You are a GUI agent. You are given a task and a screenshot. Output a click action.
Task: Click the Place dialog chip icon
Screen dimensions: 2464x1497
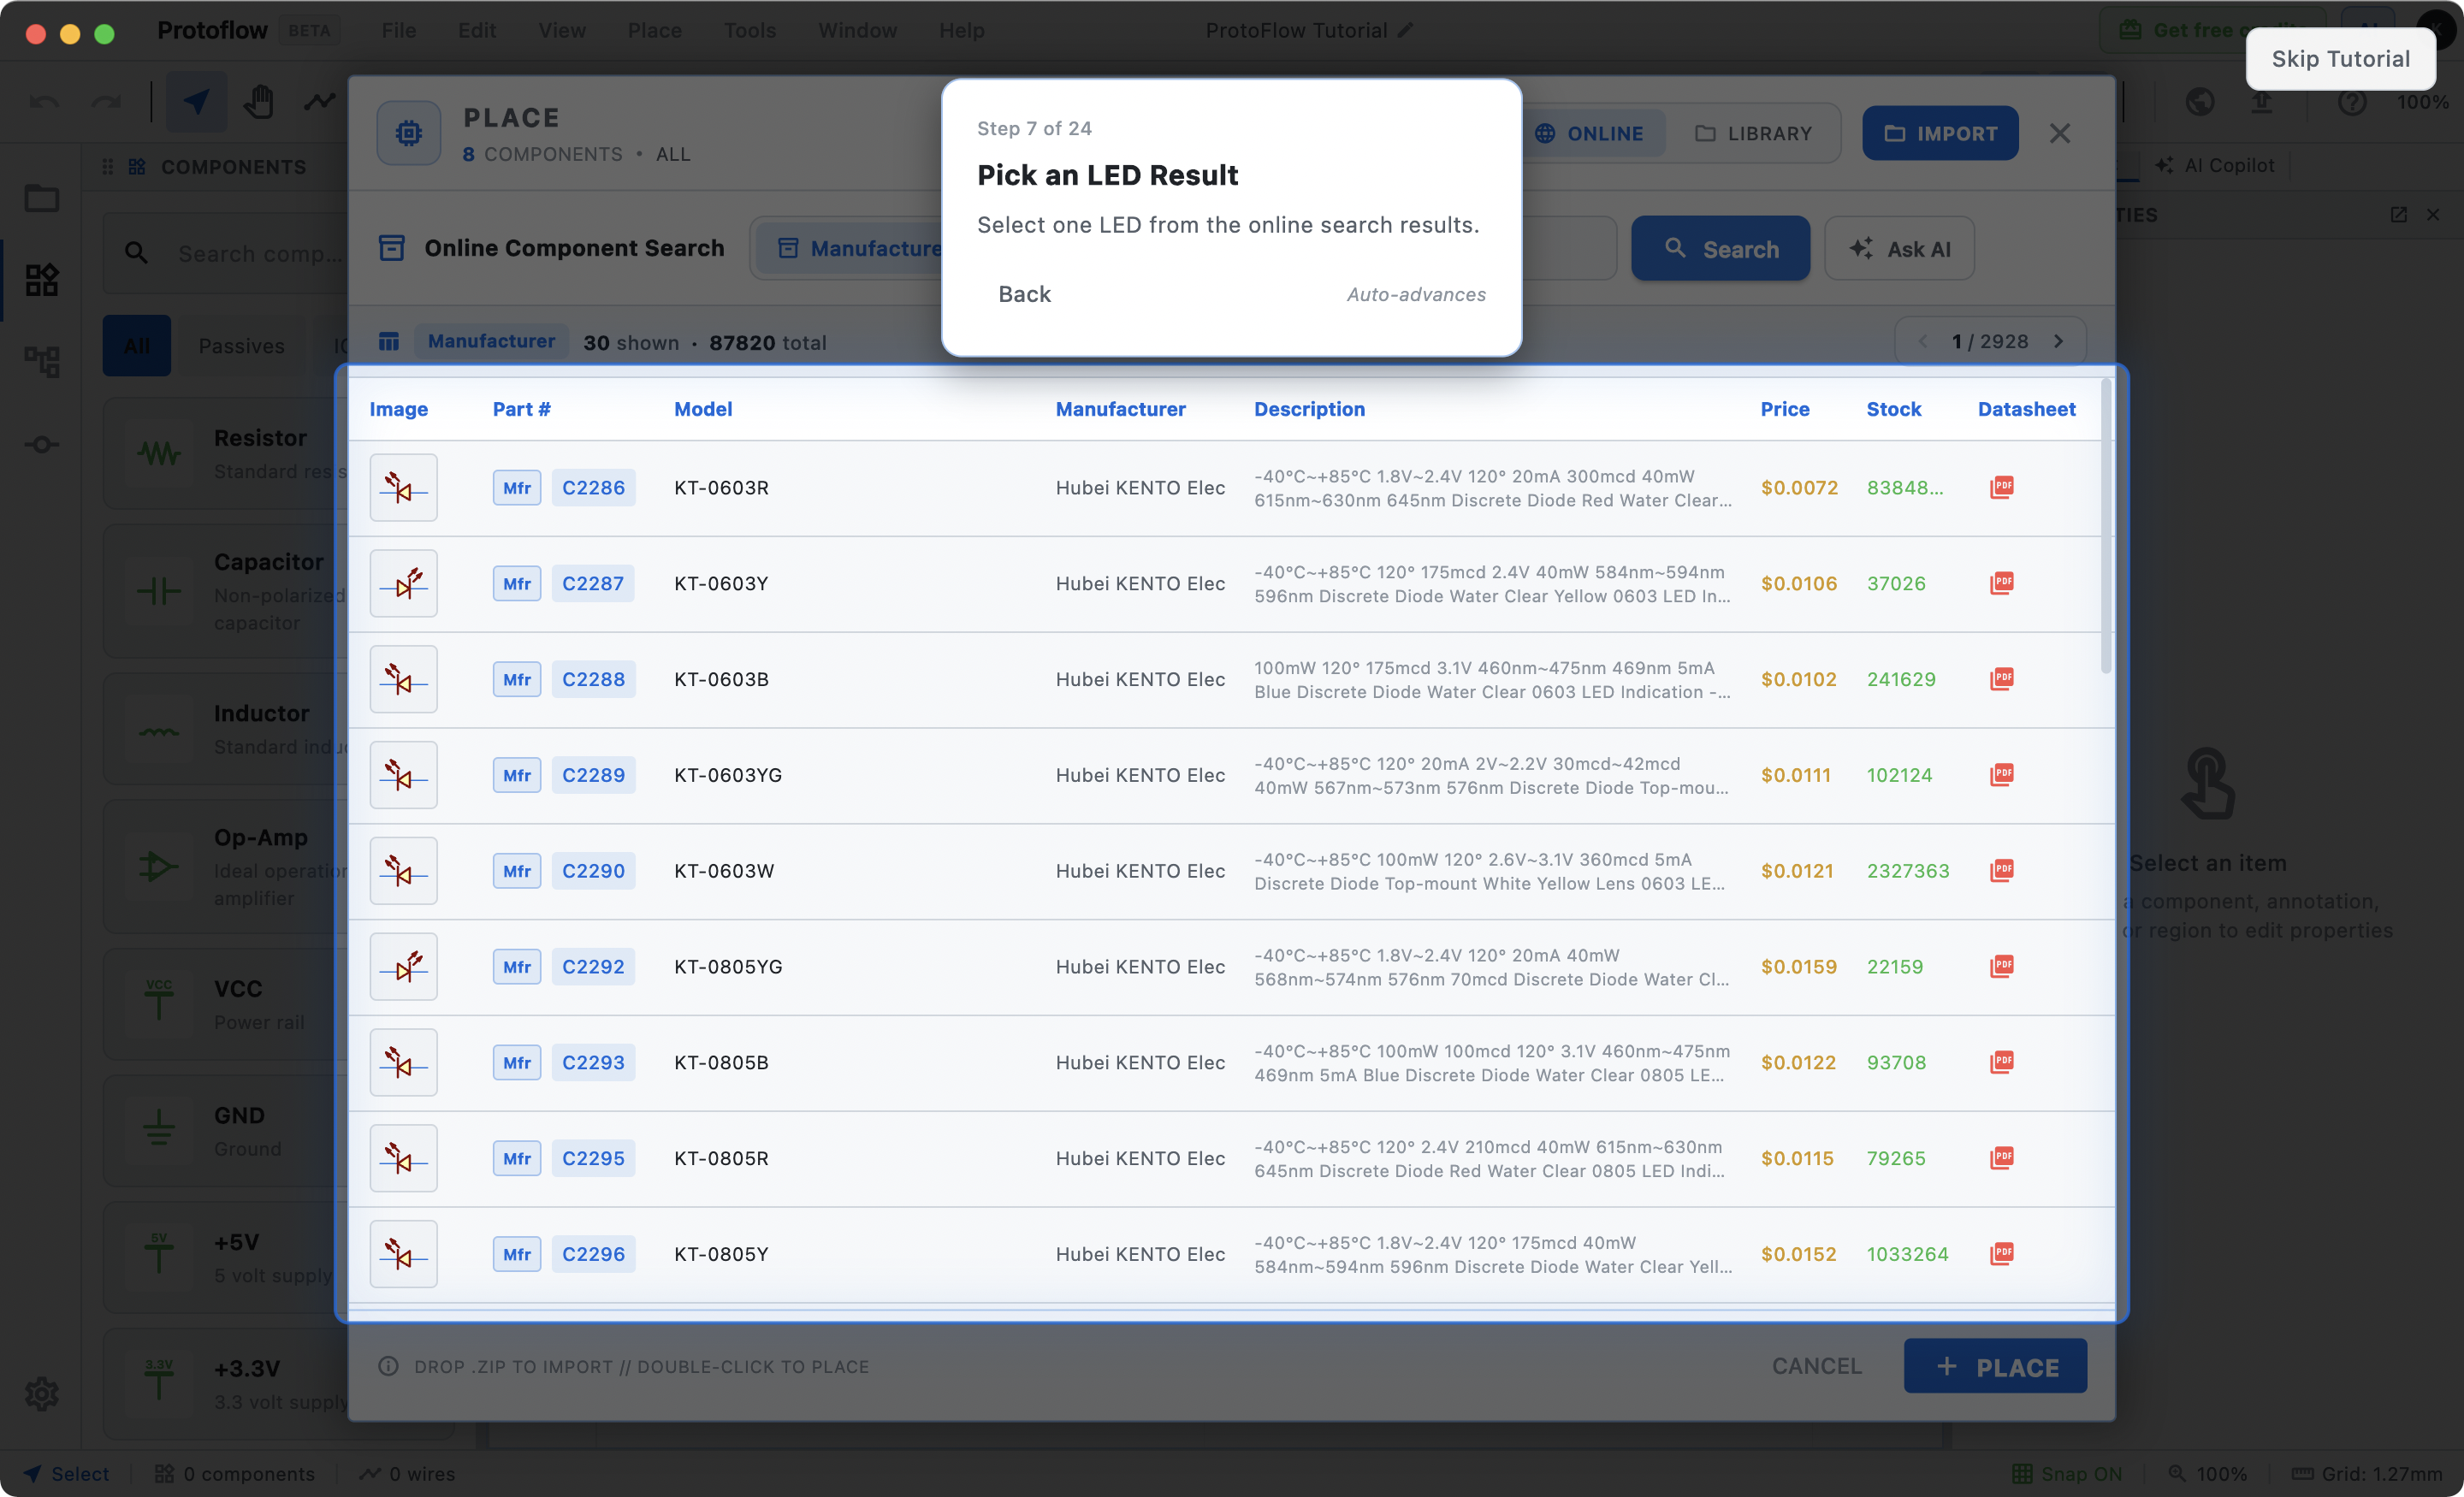coord(409,133)
